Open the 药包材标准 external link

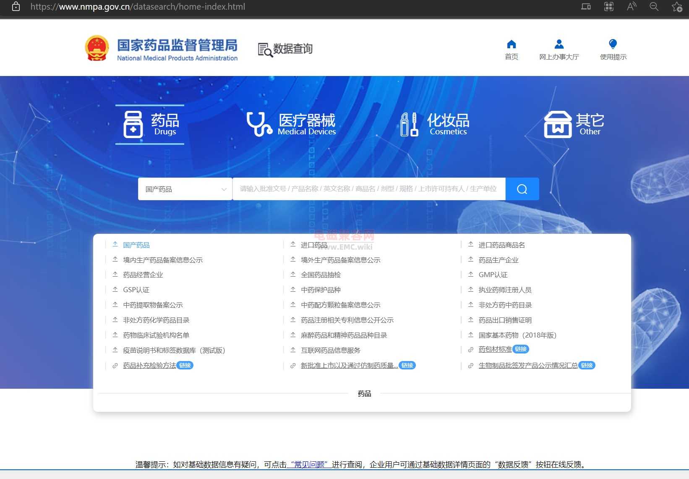tap(495, 349)
